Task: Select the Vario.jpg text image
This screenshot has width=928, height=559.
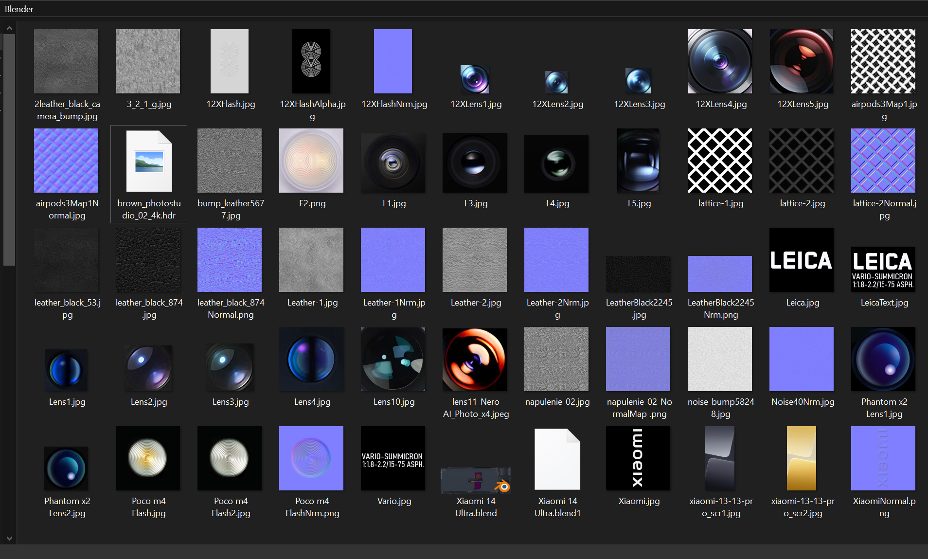Action: (393, 458)
